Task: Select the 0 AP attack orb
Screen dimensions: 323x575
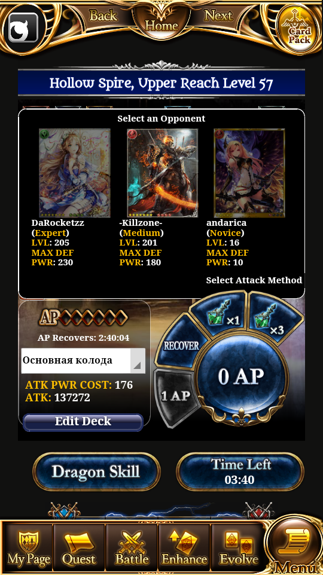Action: (242, 377)
